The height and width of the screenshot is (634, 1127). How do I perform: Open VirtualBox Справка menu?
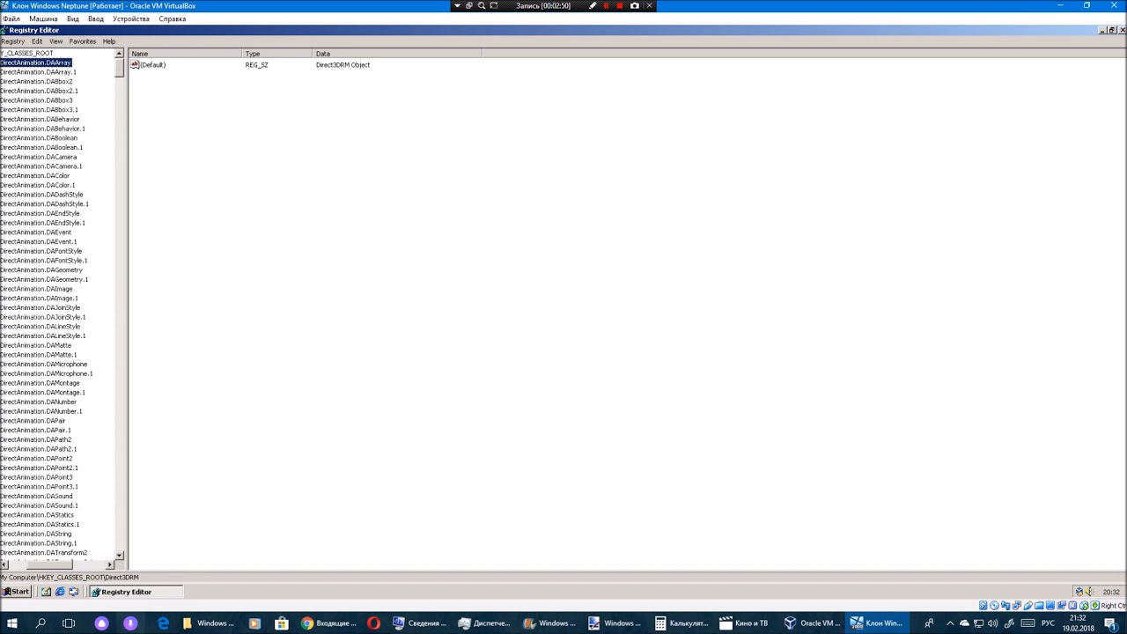(173, 18)
